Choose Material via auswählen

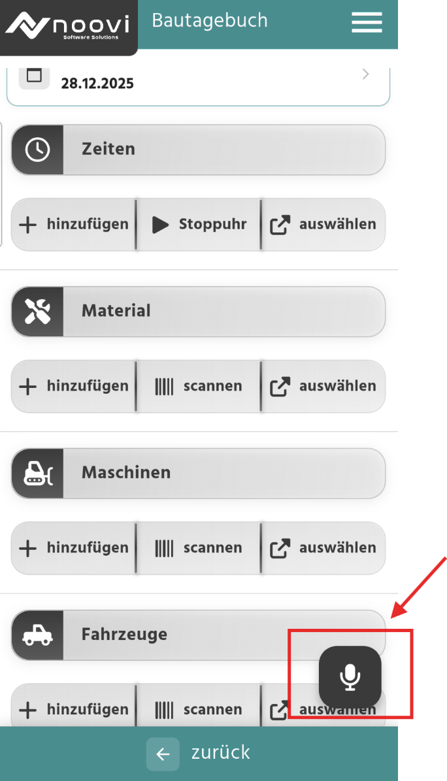[x=323, y=387]
